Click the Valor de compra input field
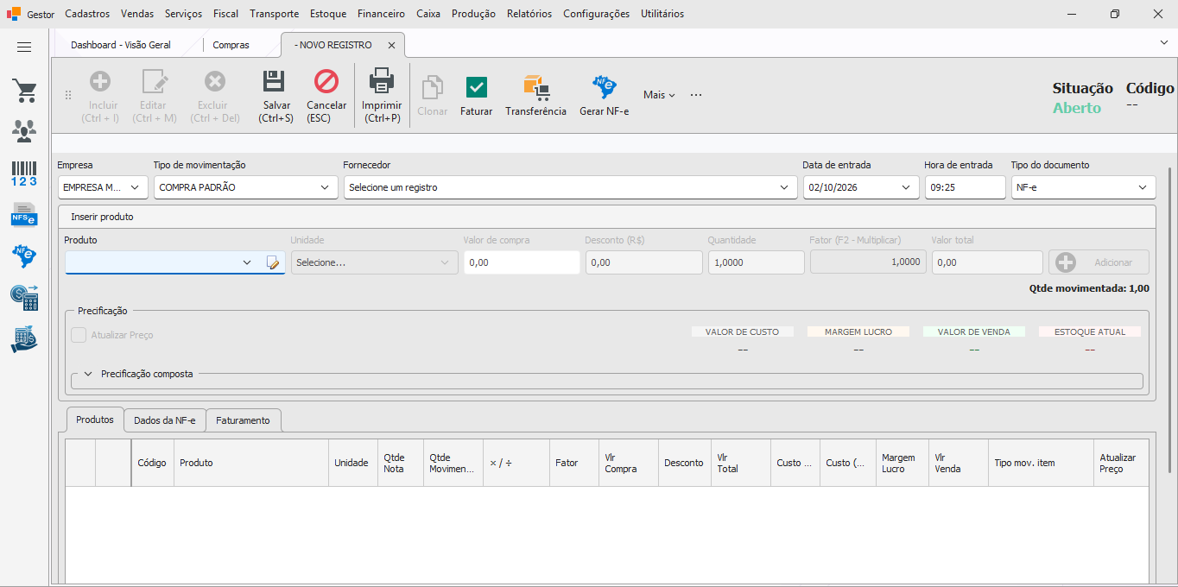 click(x=522, y=262)
